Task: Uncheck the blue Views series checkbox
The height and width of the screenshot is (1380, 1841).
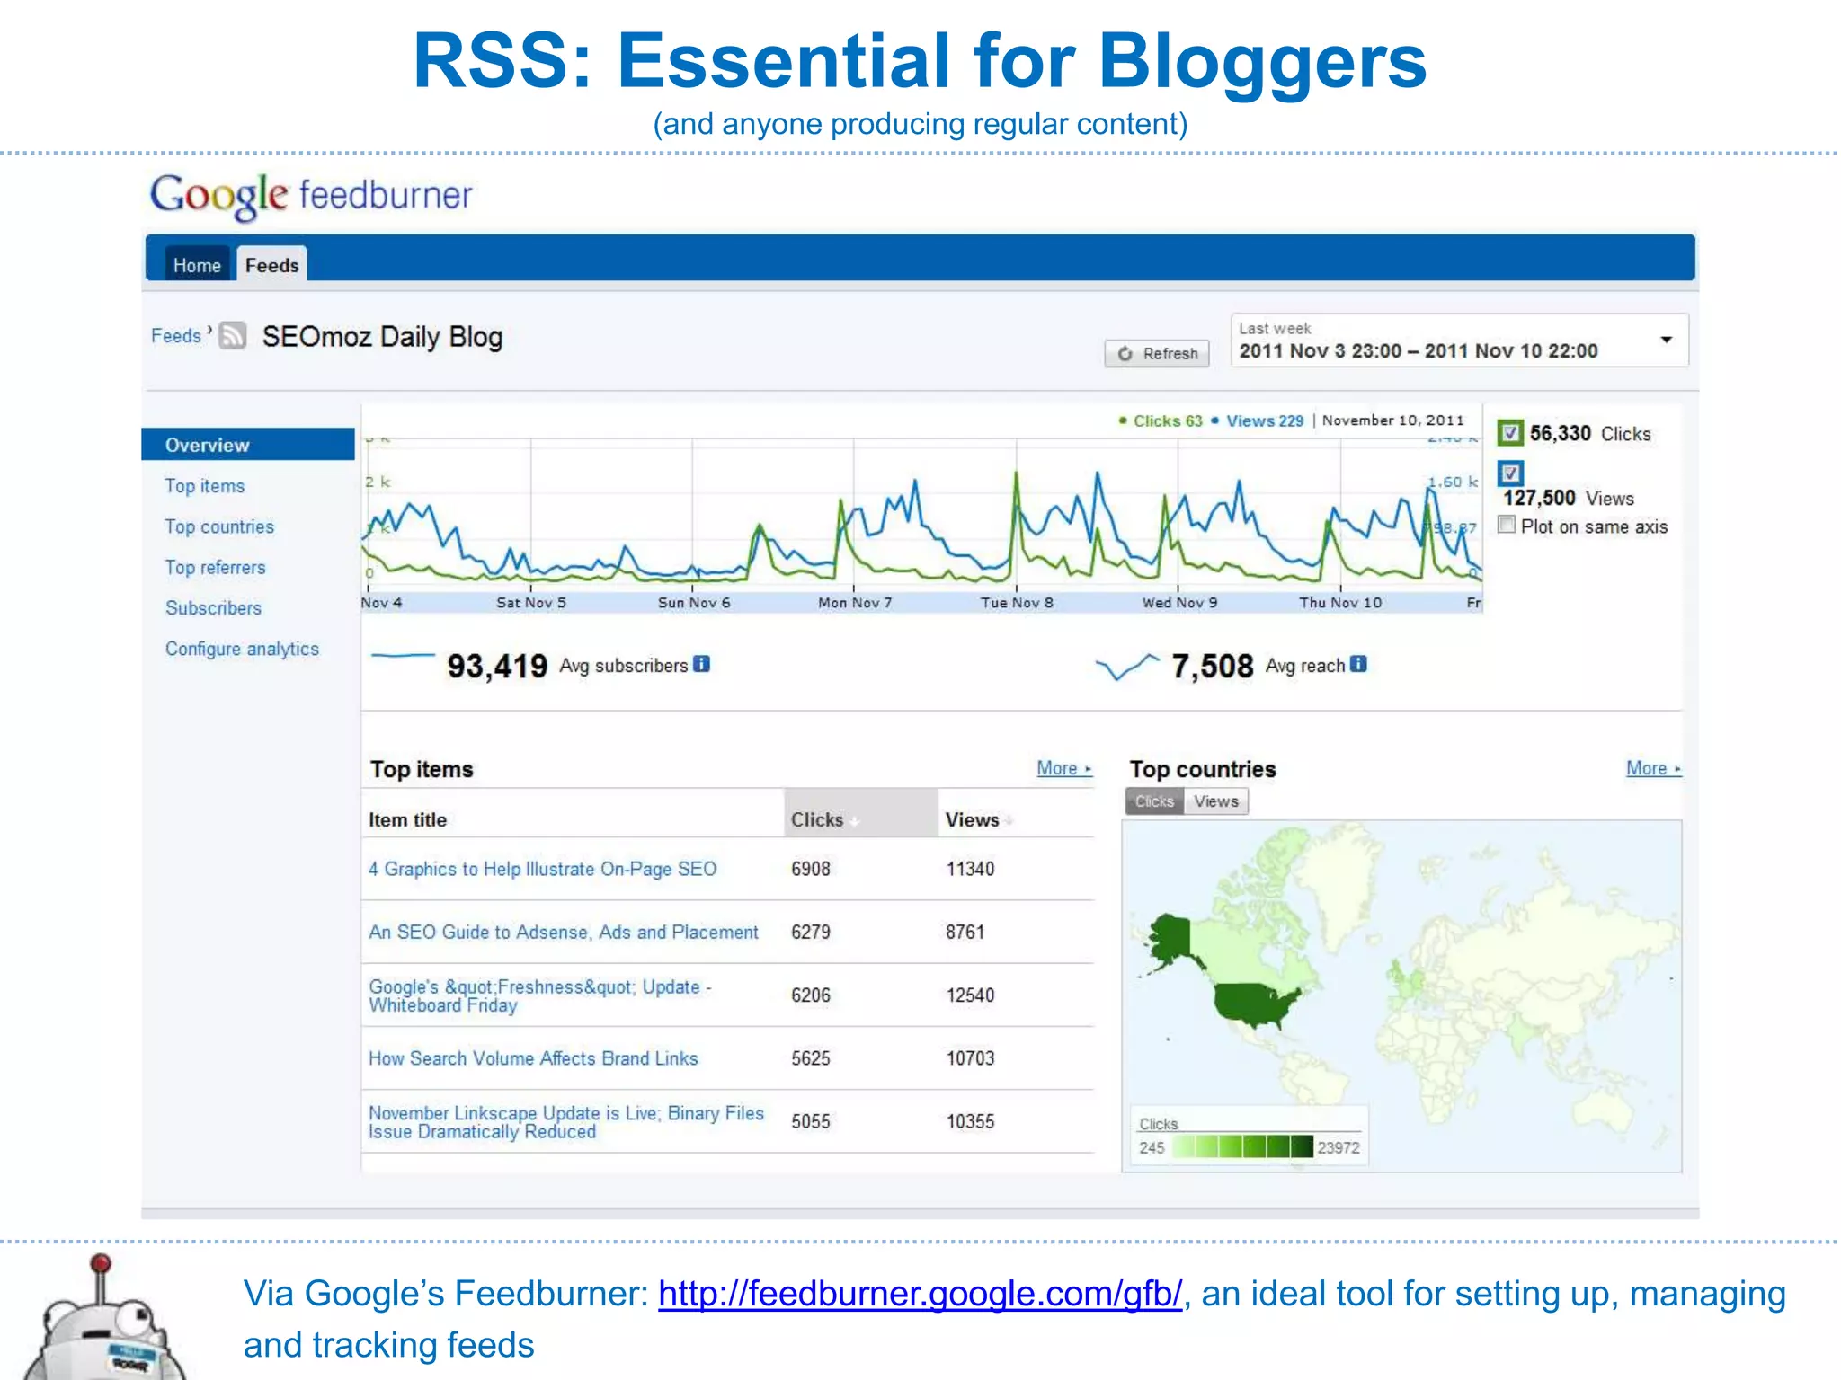Action: pos(1510,473)
